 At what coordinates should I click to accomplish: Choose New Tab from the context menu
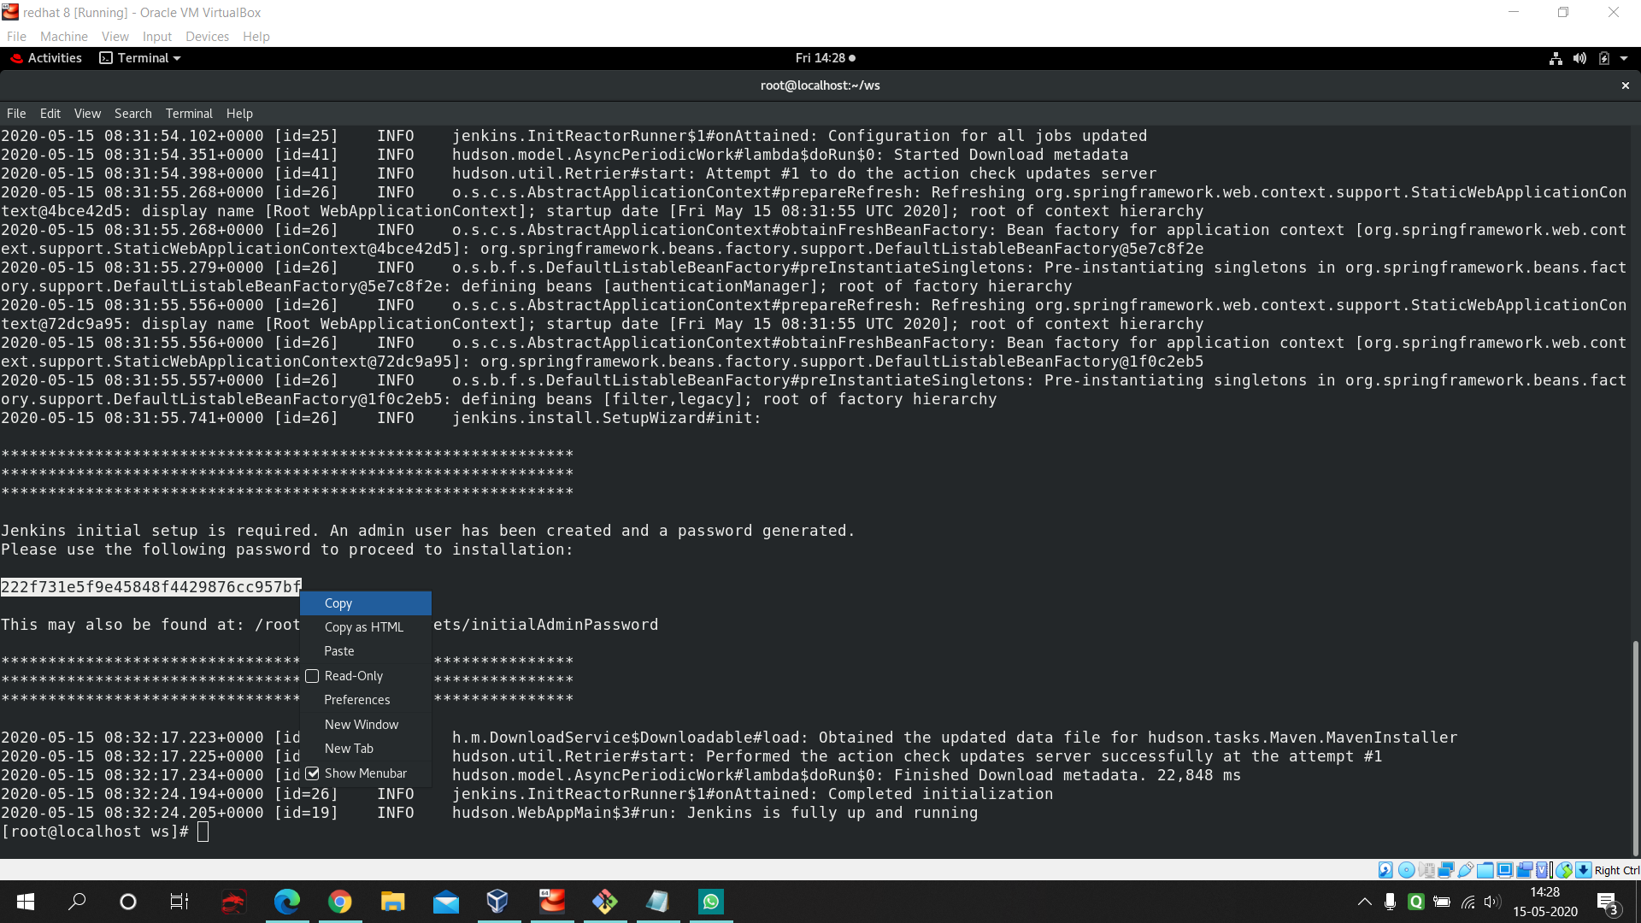pyautogui.click(x=366, y=749)
